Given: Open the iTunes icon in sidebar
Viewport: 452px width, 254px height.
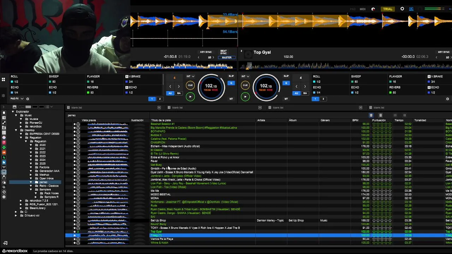Looking at the screenshot, I should [x=4, y=138].
